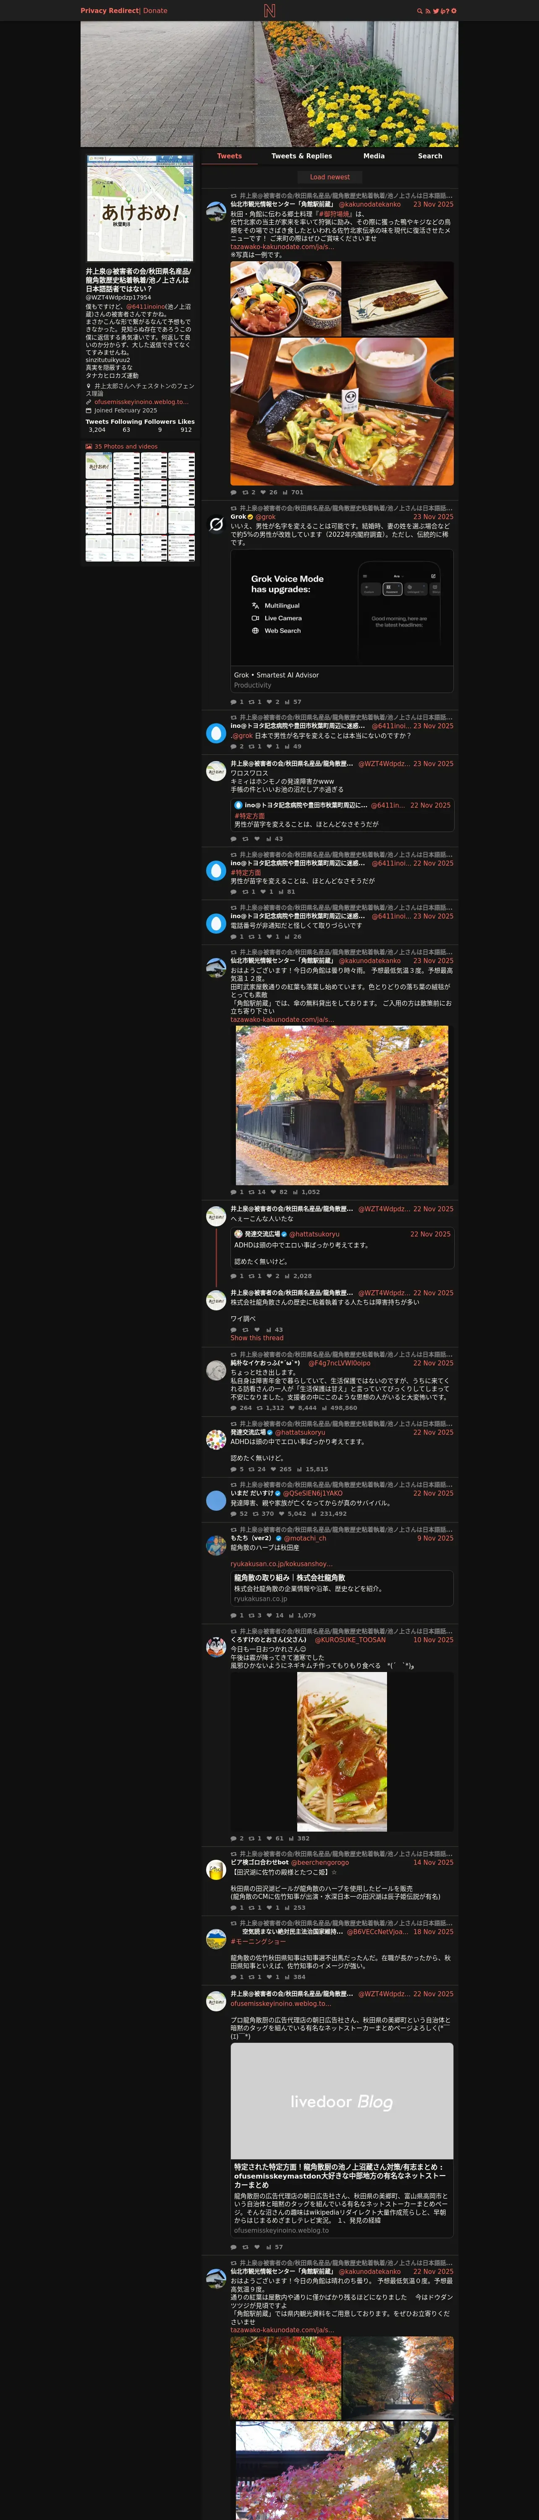Open the grilled skewers photo
This screenshot has width=539, height=2520.
tap(398, 299)
